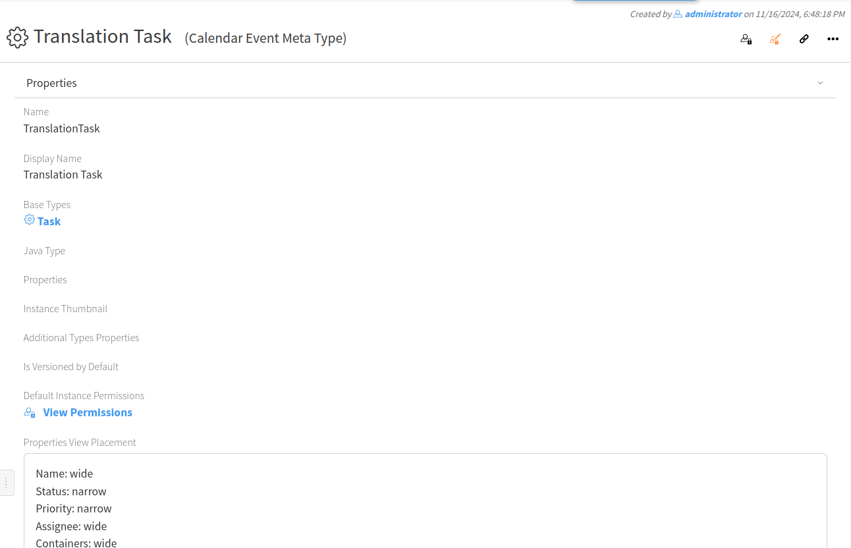The image size is (851, 548).
Task: Click the Calendar Event Meta Type subtitle
Action: tap(265, 38)
